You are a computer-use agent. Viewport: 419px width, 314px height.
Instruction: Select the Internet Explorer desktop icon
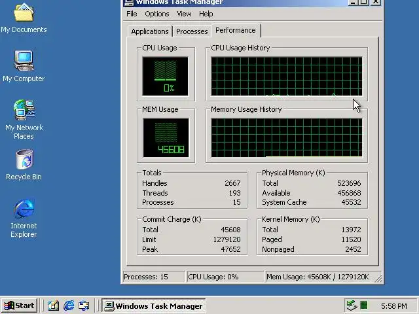coord(24,218)
